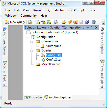This screenshot has height=108, width=107.
Task: Click the disconnect icon with red X
Action: click(75, 22)
